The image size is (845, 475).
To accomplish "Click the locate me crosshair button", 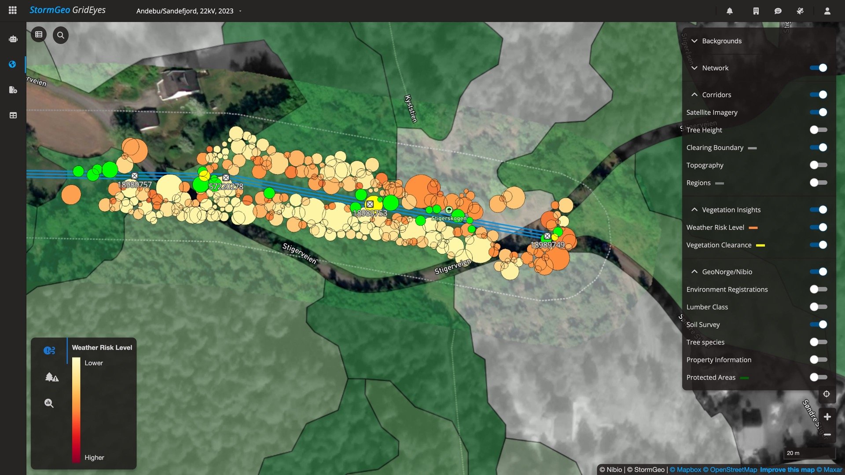I will [827, 394].
